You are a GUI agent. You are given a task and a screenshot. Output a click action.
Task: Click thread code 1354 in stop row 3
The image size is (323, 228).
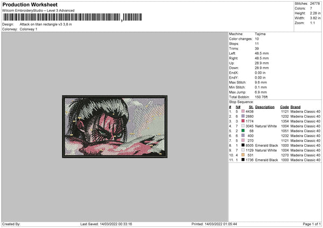285,121
